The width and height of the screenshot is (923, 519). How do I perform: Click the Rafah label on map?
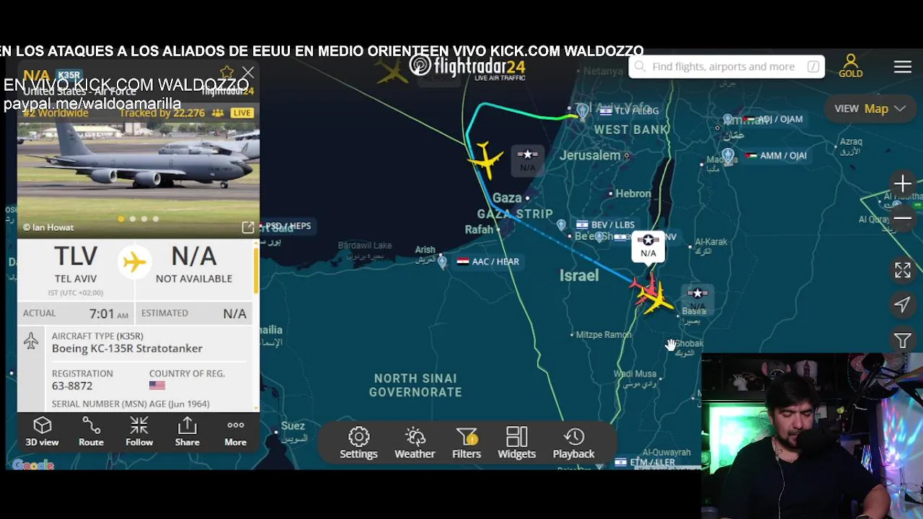pos(479,229)
